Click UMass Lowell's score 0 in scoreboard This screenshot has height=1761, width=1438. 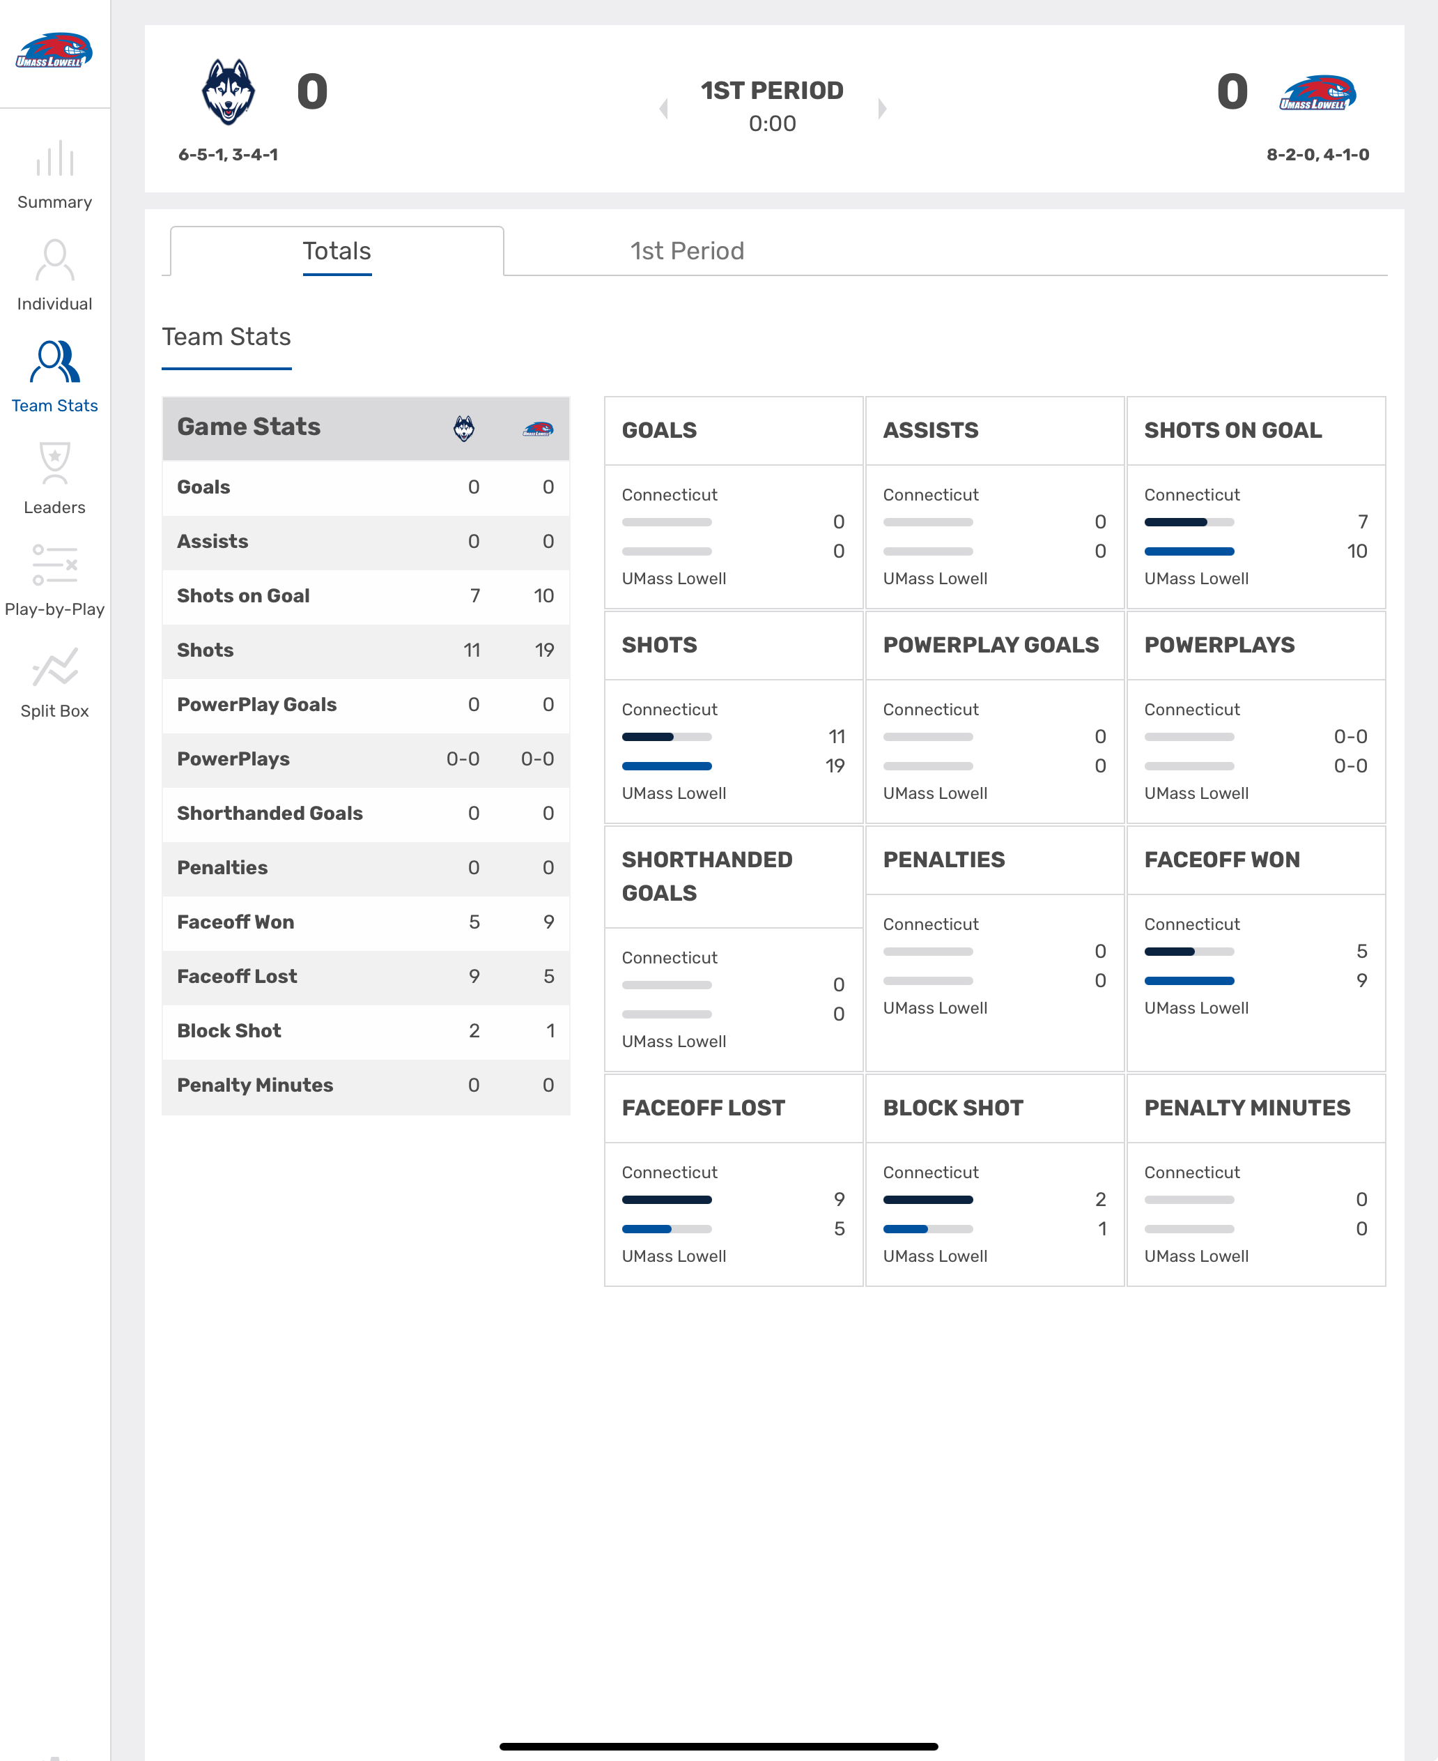[1232, 92]
